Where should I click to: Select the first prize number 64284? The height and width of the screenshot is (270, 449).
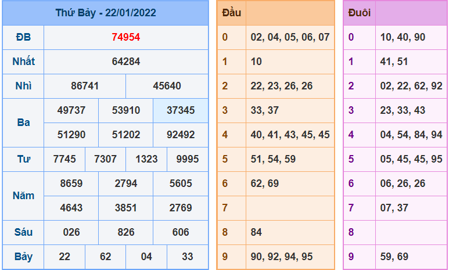pos(126,62)
